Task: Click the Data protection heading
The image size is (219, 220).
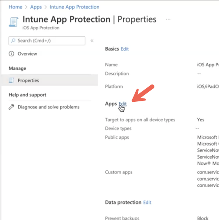Action: (123, 202)
